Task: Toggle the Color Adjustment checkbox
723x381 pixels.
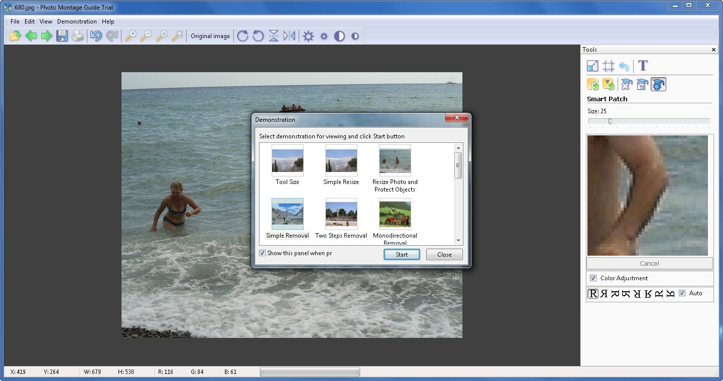Action: click(593, 278)
